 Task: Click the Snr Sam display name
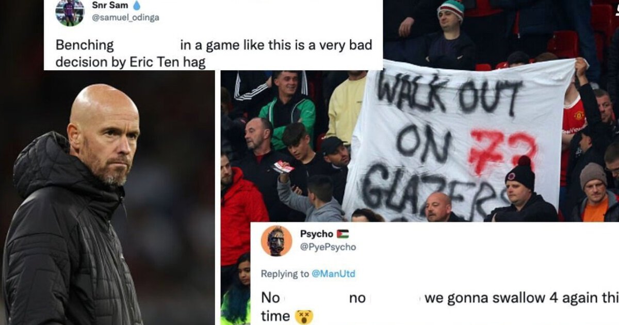pyautogui.click(x=110, y=6)
